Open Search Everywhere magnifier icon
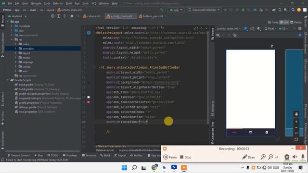Image resolution: width=308 pixels, height=173 pixels. coord(293,10)
